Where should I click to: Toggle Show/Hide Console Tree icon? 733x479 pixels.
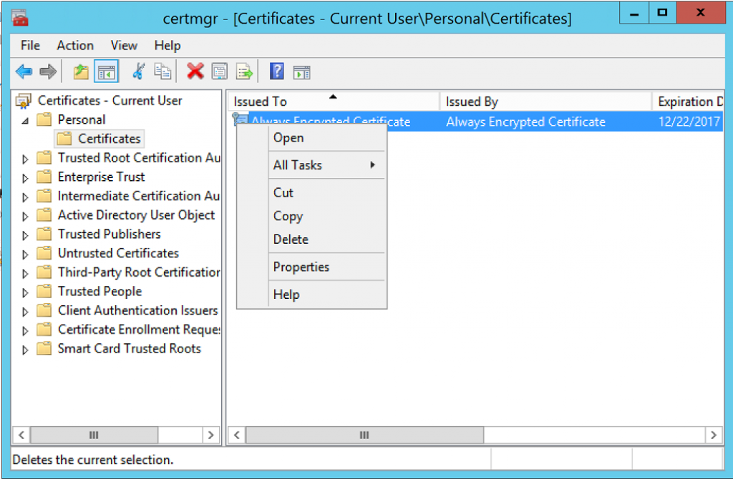coord(106,72)
